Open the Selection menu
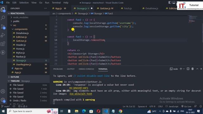 tap(24, 3)
